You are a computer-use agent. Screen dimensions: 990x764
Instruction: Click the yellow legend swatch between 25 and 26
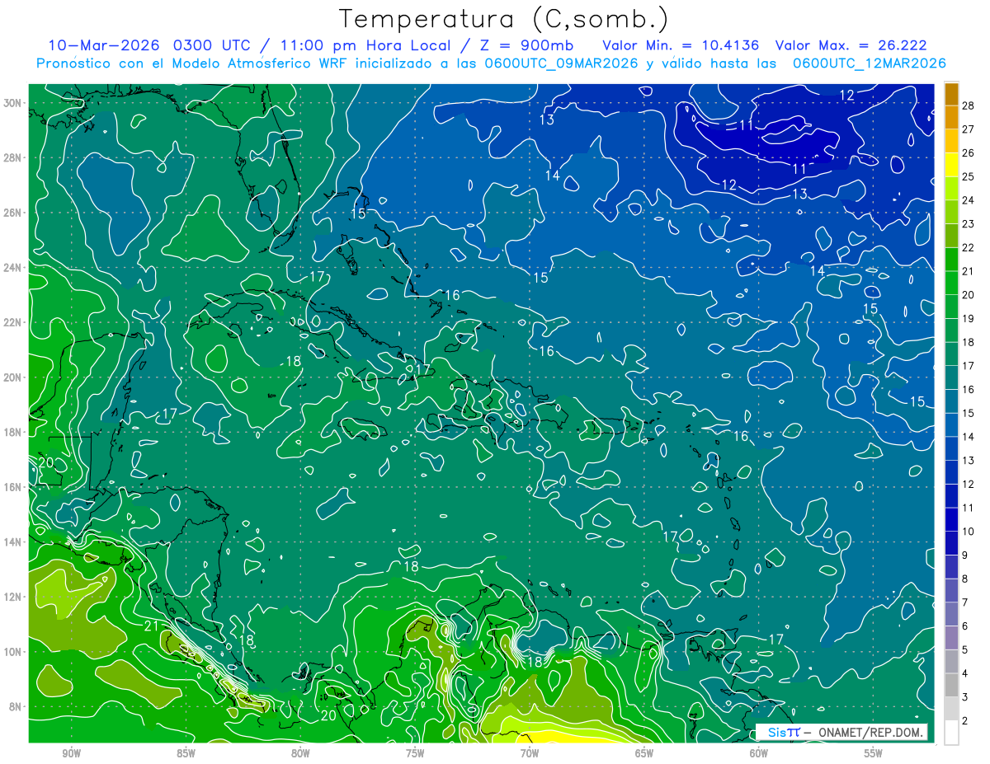tap(952, 165)
